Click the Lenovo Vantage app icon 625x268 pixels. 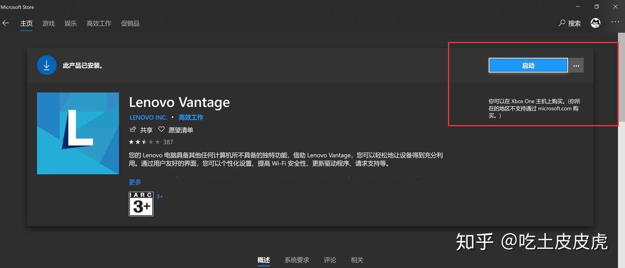tap(78, 133)
